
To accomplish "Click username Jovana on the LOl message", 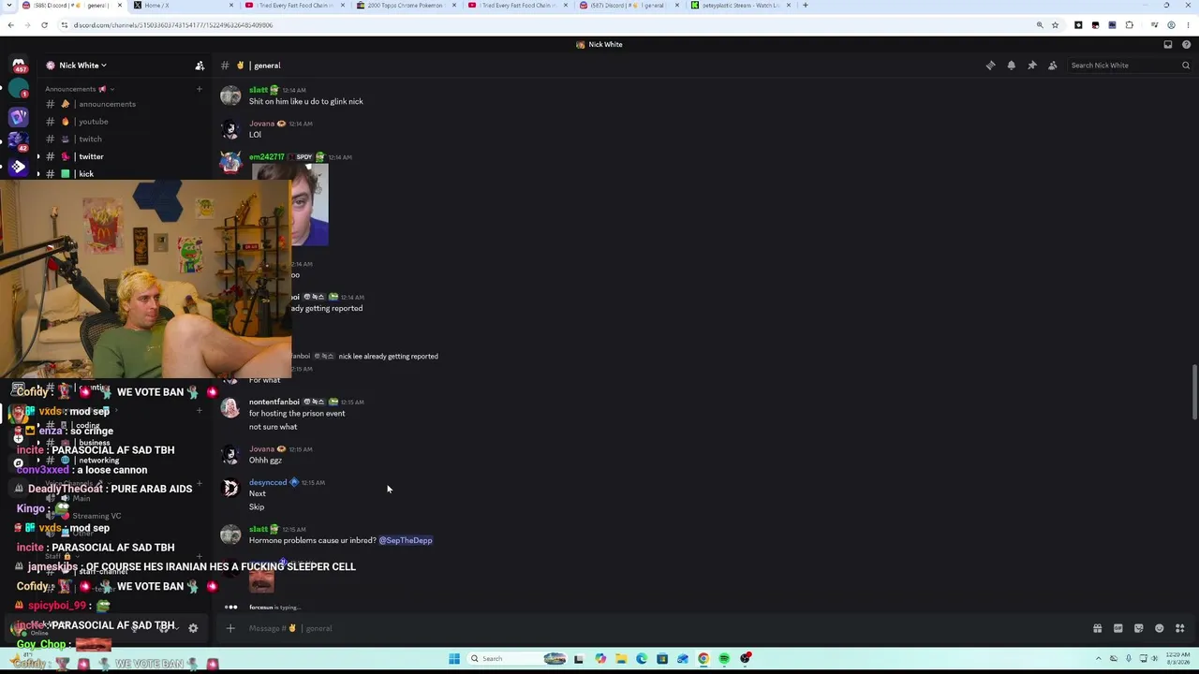I will click(x=261, y=124).
